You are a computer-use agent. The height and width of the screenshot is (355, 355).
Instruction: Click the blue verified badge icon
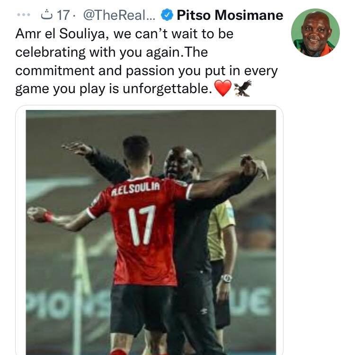[x=167, y=15]
